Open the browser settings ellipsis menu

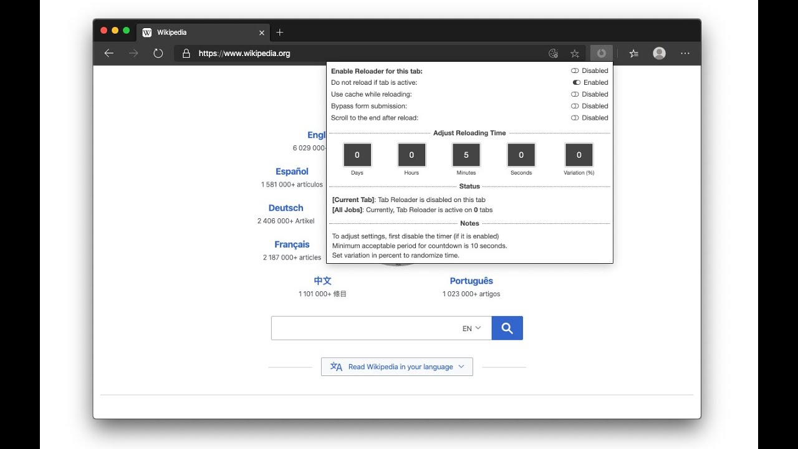tap(685, 54)
